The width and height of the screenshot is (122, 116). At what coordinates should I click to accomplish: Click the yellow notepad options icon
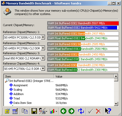[7, 111]
